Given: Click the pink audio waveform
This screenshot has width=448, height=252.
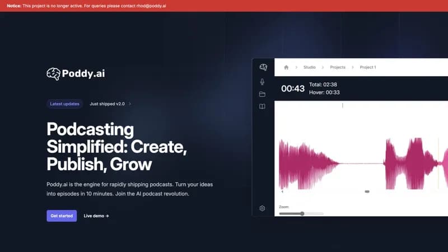Looking at the screenshot, I should point(363,164).
